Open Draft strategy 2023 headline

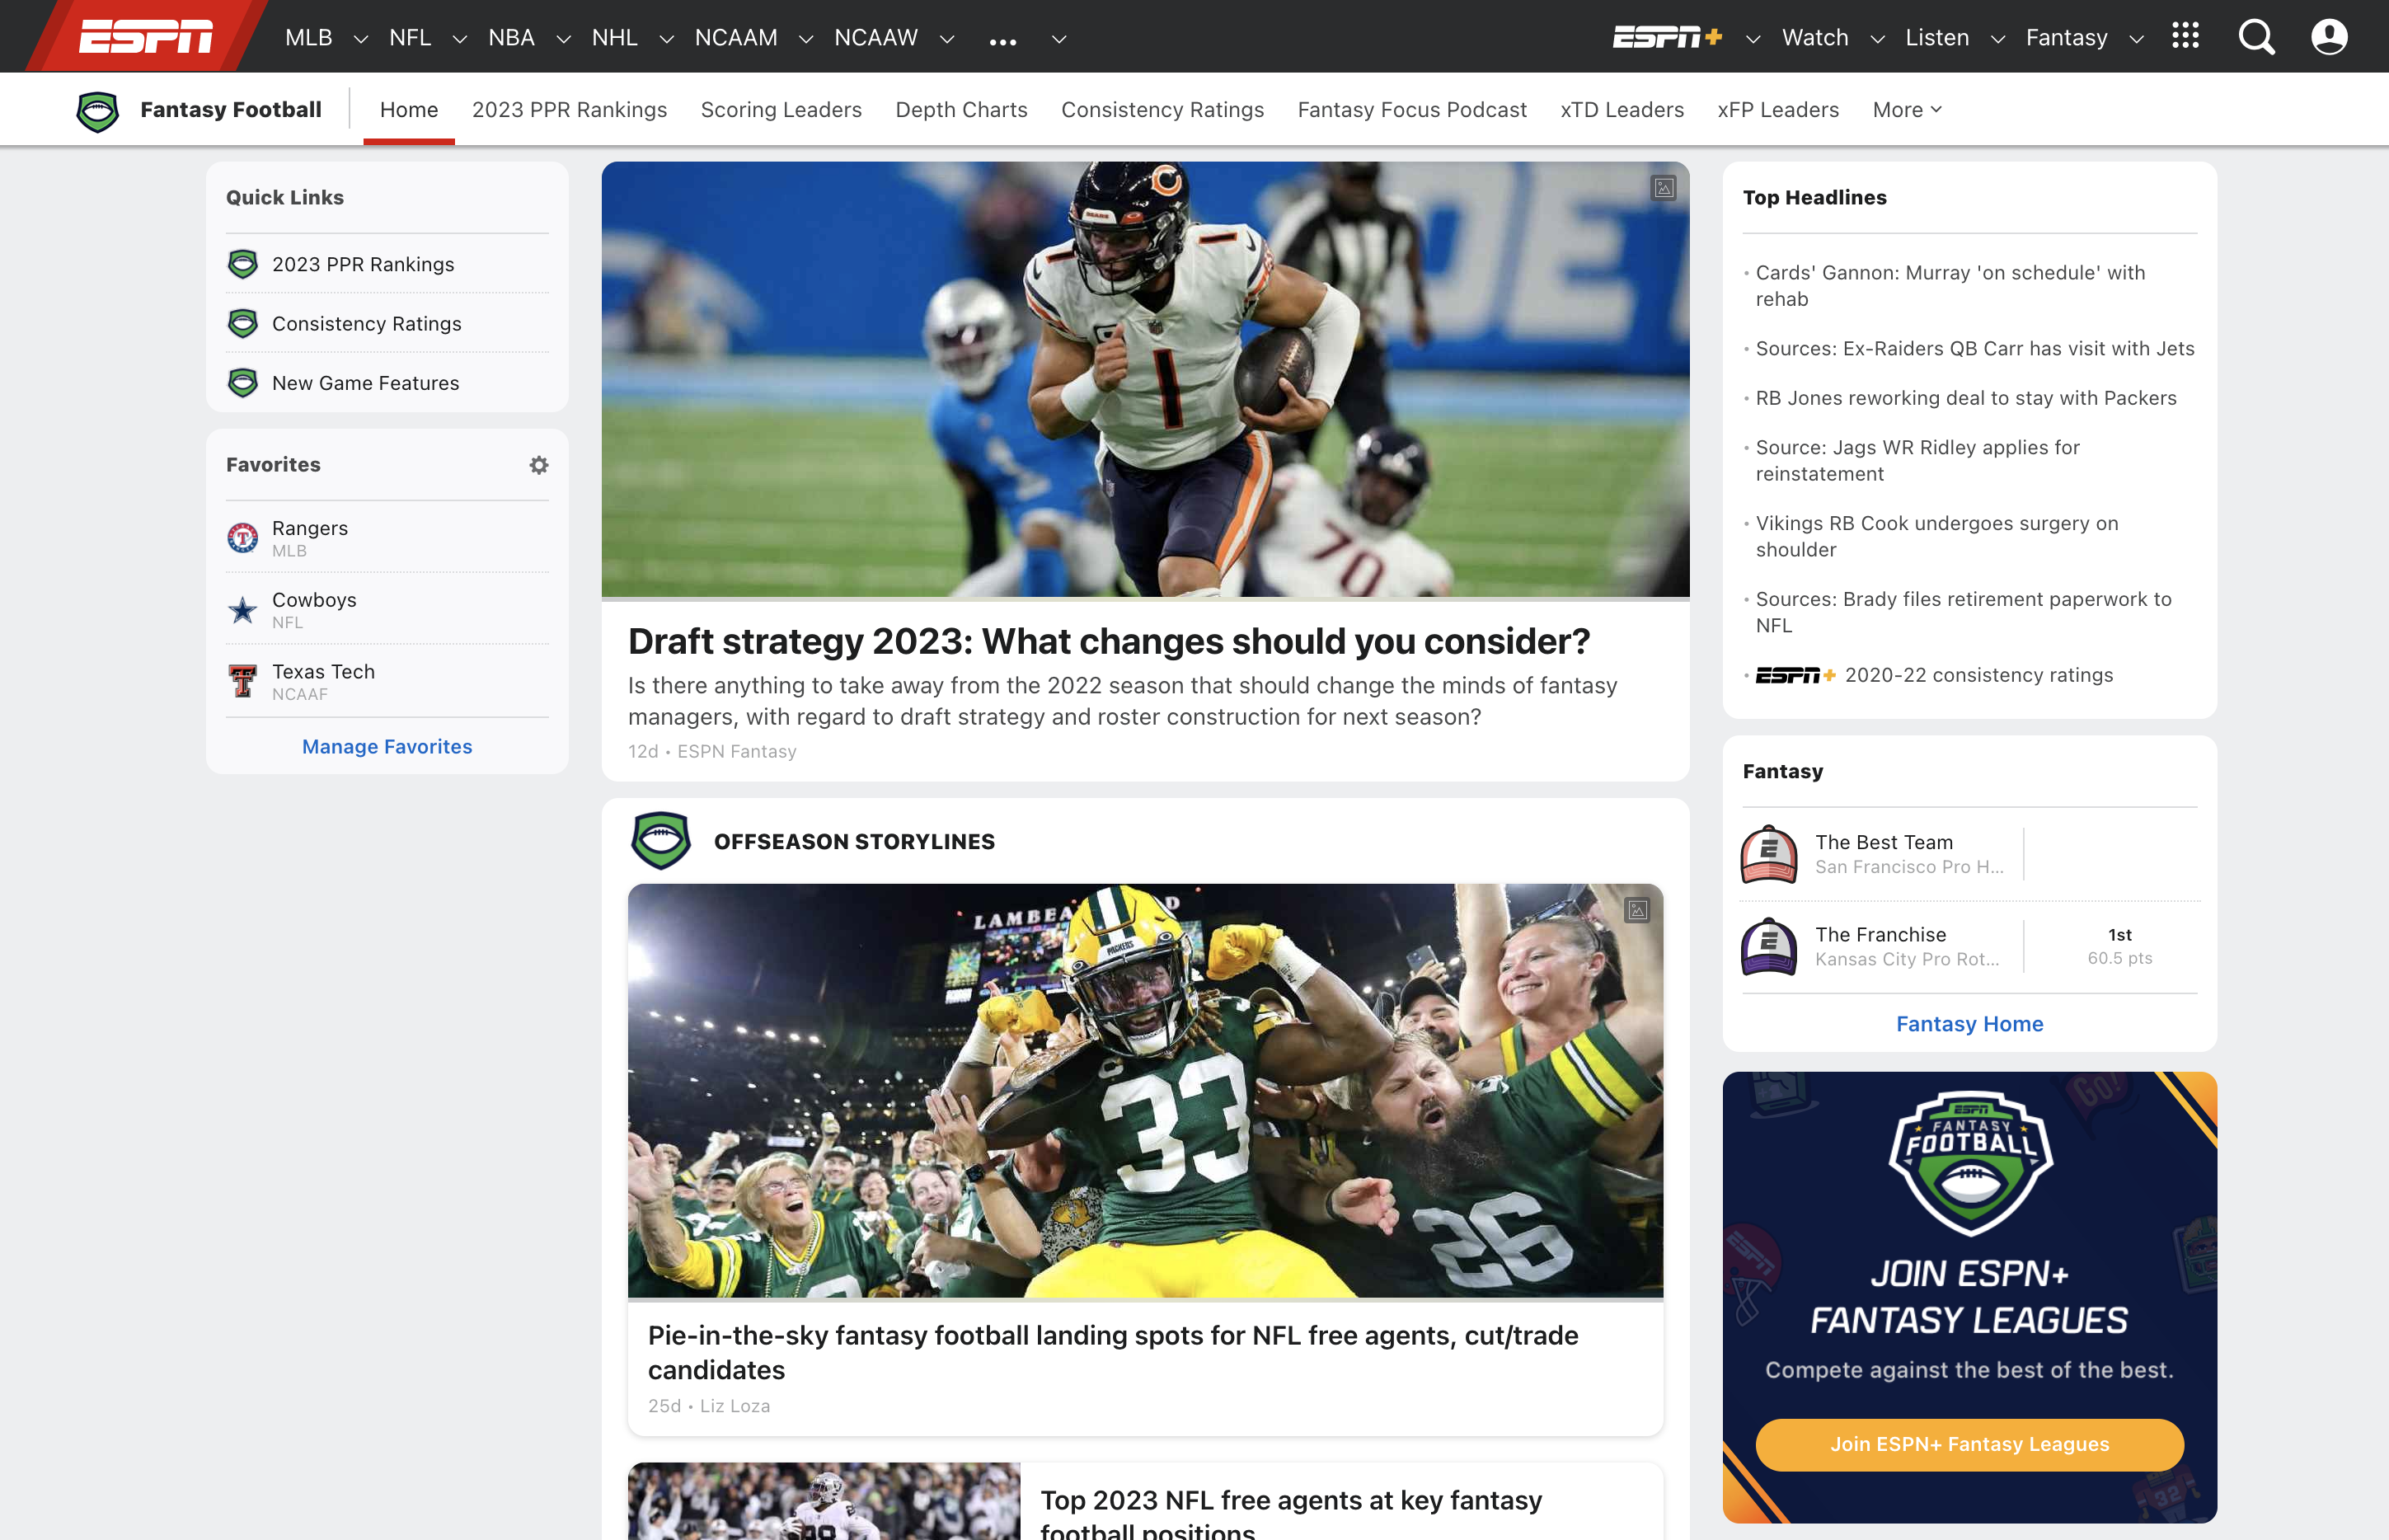[1109, 642]
